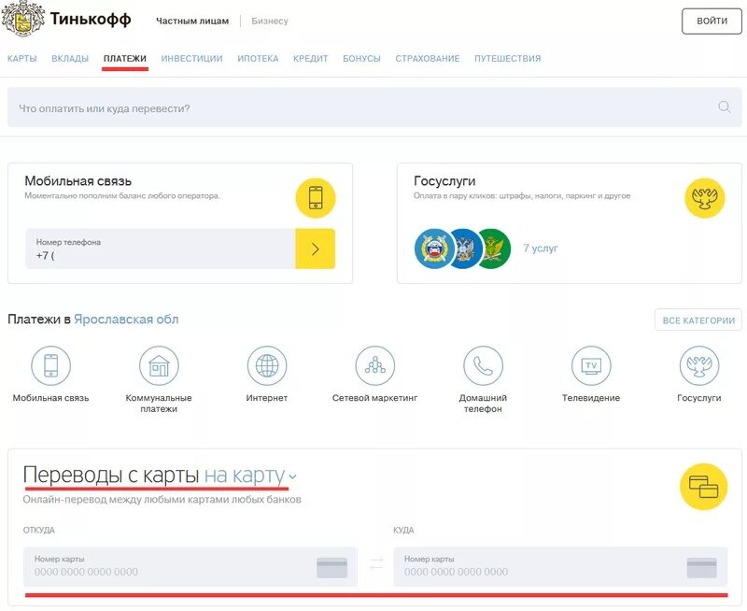Screen dimensions: 747x611
Task: Click the Тинькофф coat-of-arms logo
Action: (22, 18)
